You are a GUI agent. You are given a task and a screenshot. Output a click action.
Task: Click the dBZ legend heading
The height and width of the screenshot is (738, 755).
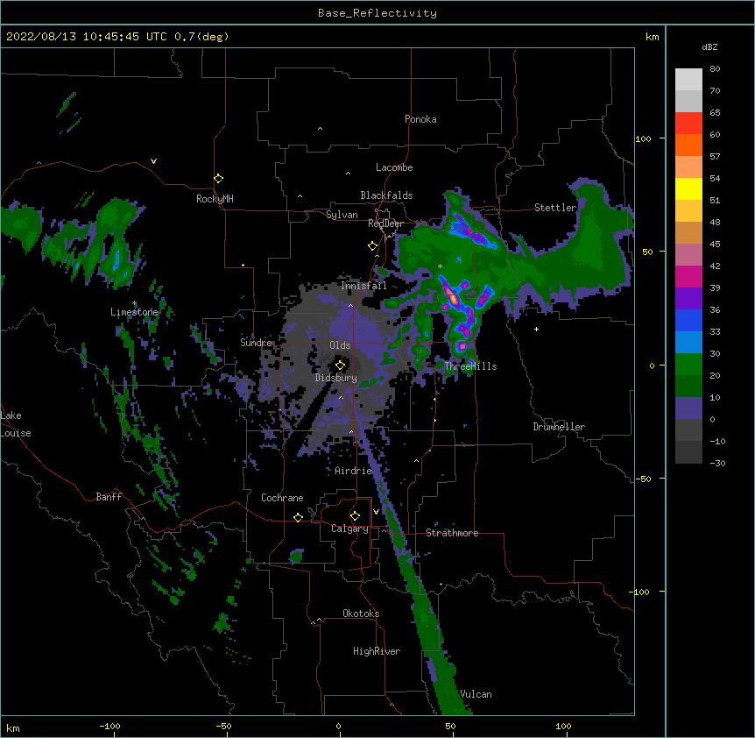click(x=709, y=47)
